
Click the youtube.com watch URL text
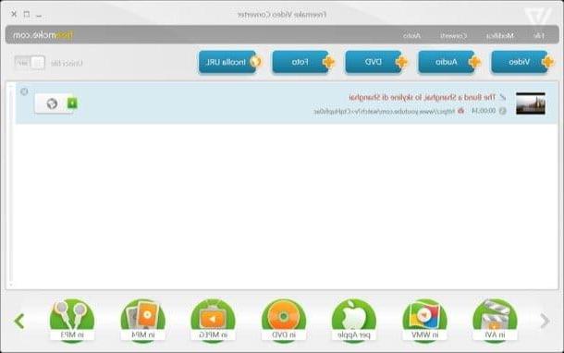click(384, 112)
